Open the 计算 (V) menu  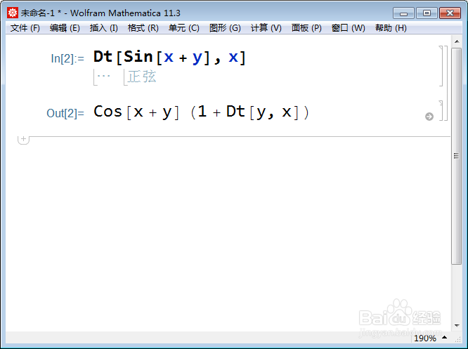(x=266, y=28)
